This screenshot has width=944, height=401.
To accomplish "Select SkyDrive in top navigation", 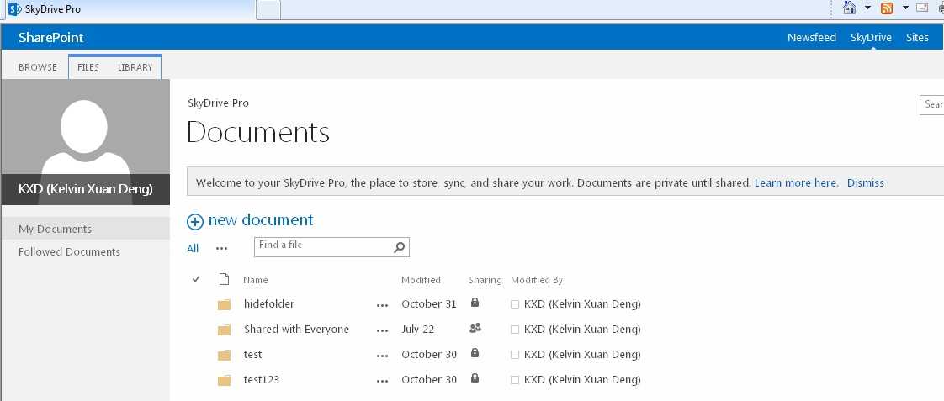I will point(871,37).
